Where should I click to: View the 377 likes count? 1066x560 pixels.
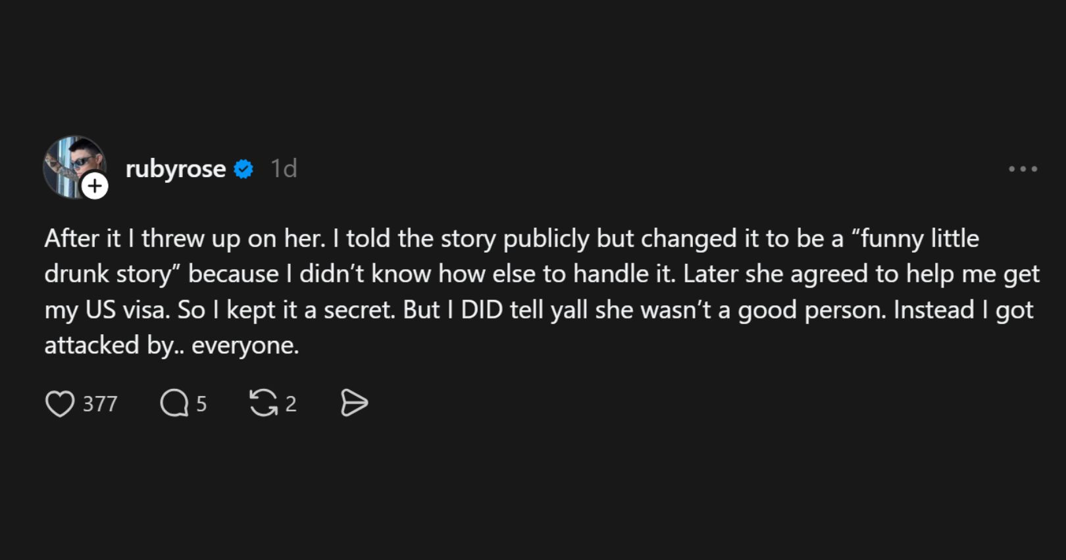[100, 404]
